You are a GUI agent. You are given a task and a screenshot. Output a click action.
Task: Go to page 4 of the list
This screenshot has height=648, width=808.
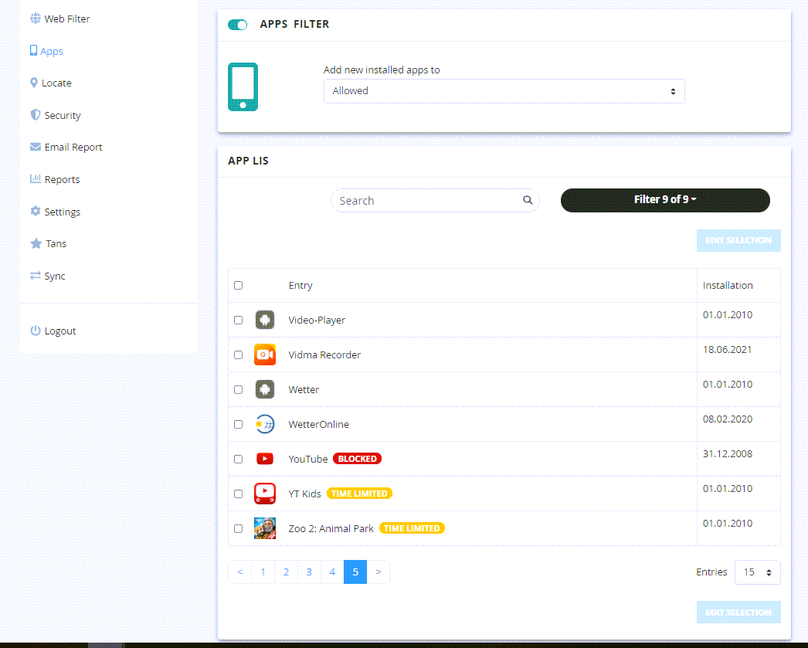(x=332, y=572)
